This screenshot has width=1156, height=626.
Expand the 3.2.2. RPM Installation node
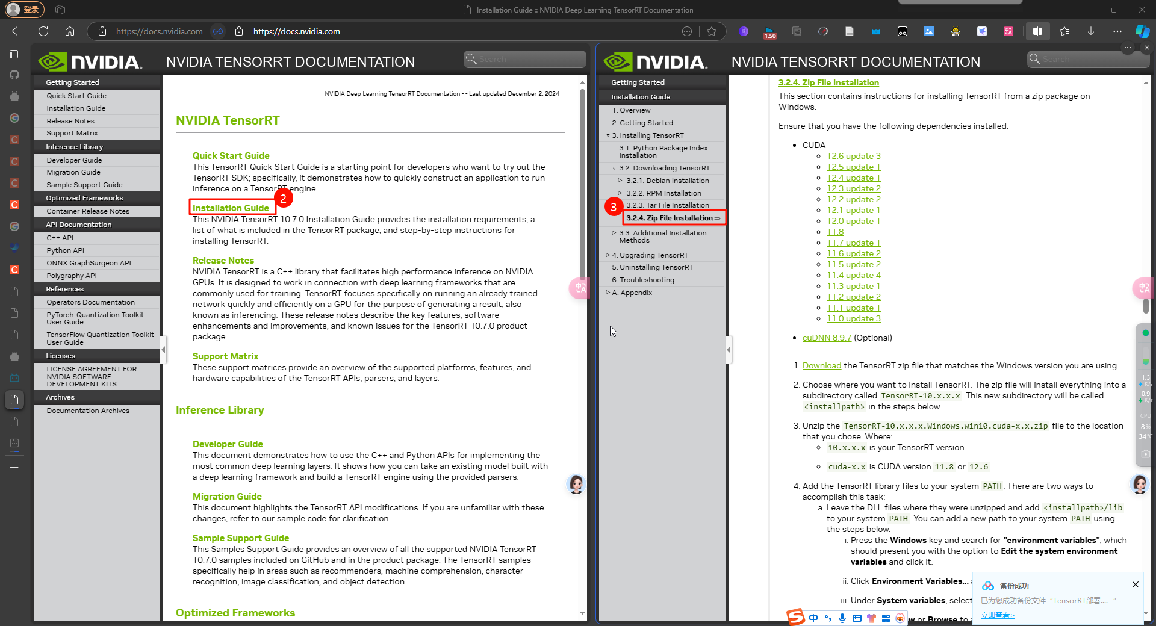(620, 193)
